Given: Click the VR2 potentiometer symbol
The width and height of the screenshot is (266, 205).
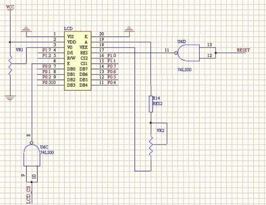Looking at the screenshot, I should point(151,146).
